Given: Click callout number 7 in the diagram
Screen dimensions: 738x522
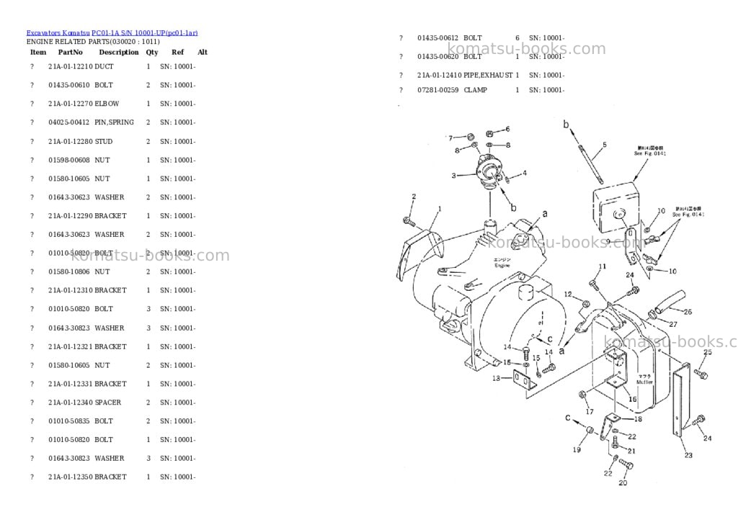Looking at the screenshot, I should click(x=450, y=138).
